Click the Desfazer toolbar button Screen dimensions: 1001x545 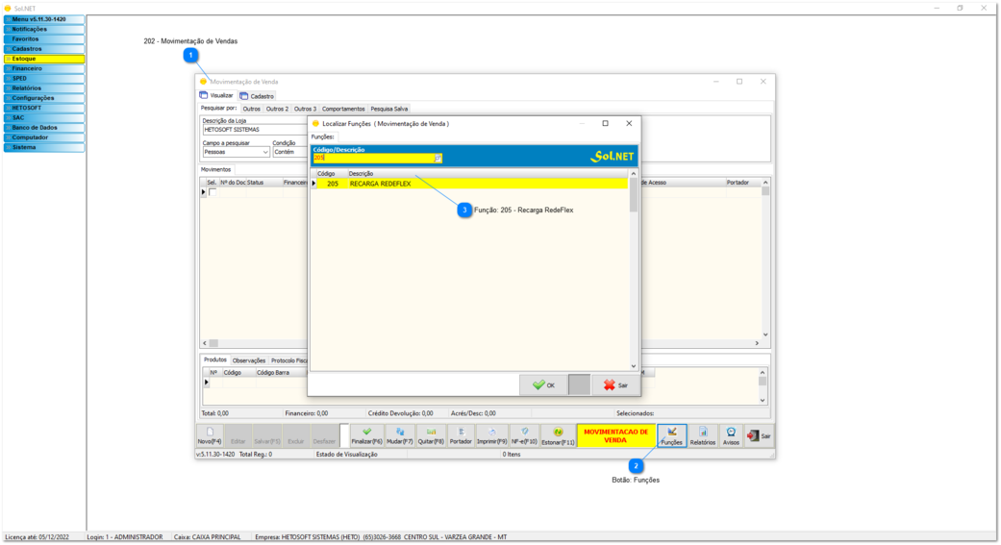(x=324, y=435)
